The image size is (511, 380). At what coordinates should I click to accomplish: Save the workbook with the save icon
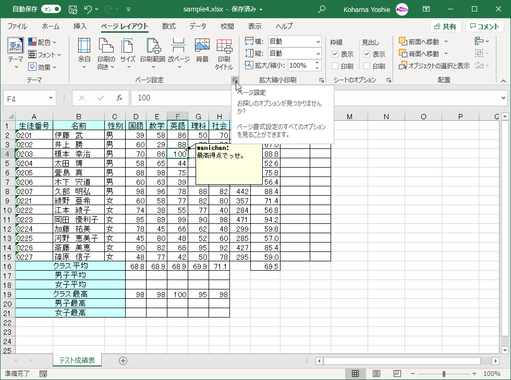[x=73, y=9]
